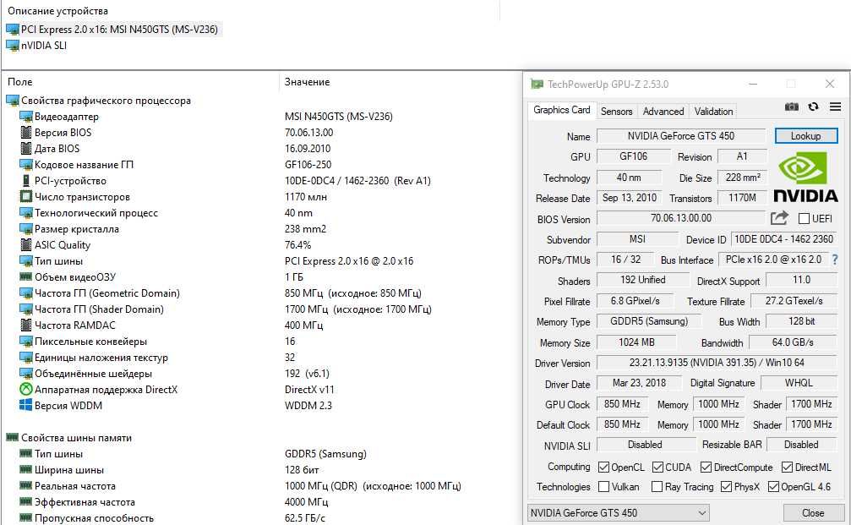Click the icon beside PCI-устройство
Screen dimensions: 851x525
pos(25,180)
